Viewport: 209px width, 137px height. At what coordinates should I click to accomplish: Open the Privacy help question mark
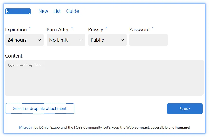[106, 28]
